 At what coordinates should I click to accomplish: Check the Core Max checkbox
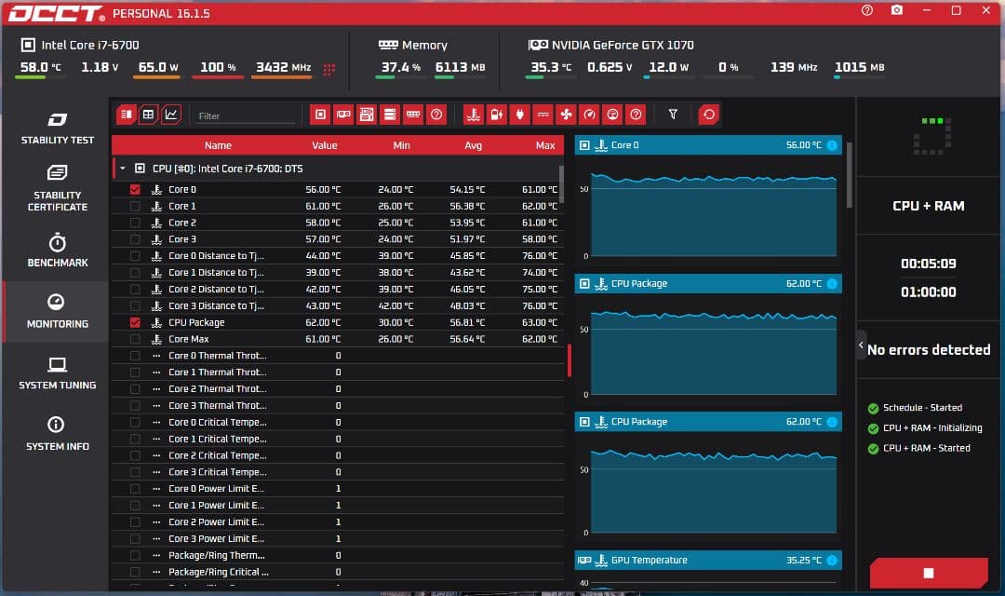135,339
